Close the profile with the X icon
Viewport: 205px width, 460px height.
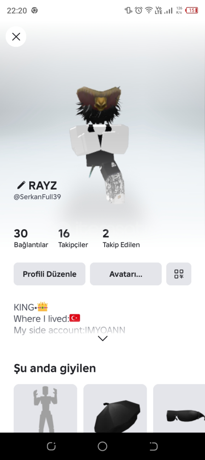[16, 37]
